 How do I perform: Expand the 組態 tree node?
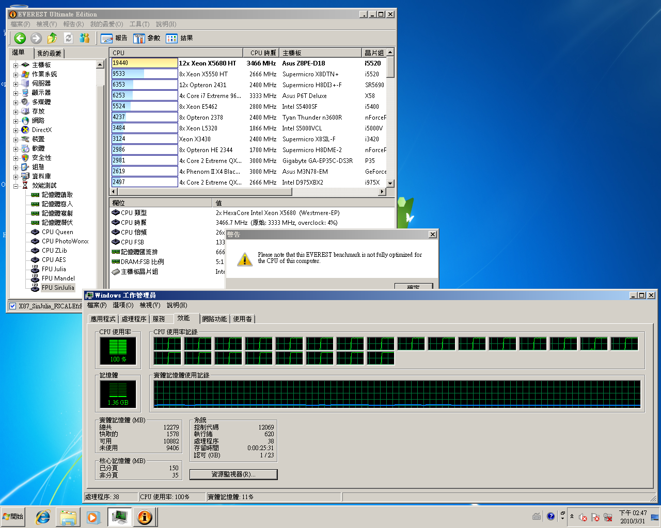[x=15, y=168]
